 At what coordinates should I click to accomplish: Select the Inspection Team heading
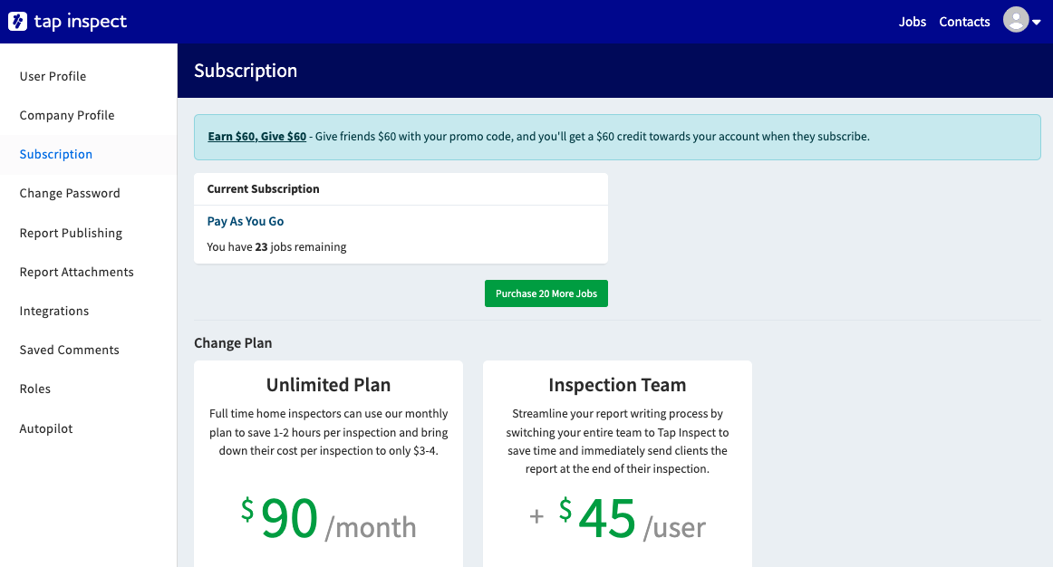coord(617,384)
